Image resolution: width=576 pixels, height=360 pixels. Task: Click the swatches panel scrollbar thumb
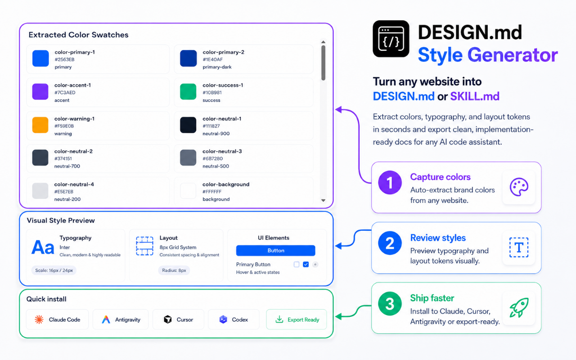(323, 63)
